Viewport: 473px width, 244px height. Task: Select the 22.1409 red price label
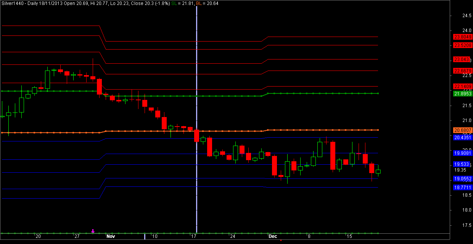(x=463, y=86)
